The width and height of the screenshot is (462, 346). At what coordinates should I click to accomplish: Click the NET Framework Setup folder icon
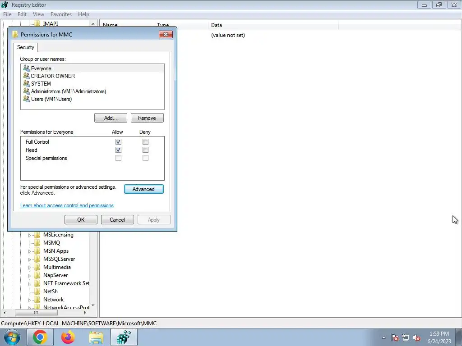click(x=37, y=283)
